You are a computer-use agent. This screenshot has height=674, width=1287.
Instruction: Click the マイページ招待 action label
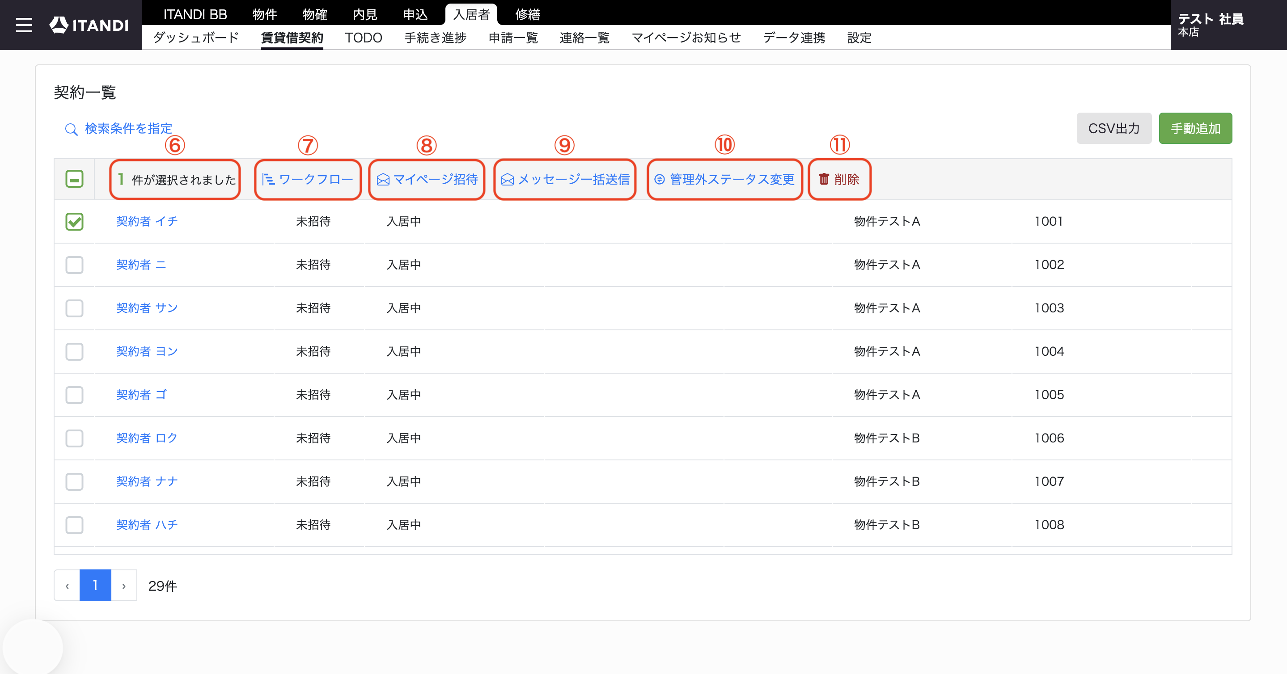(435, 179)
